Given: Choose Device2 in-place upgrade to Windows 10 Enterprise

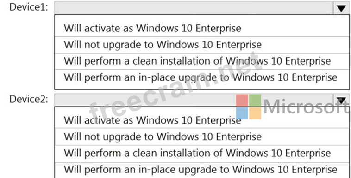Looking at the screenshot, I should point(202,170).
